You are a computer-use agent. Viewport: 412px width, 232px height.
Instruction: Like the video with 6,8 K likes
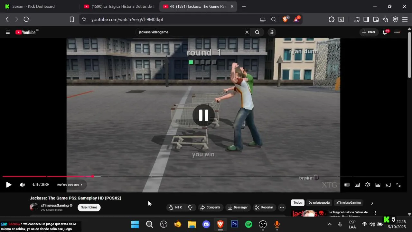click(175, 208)
